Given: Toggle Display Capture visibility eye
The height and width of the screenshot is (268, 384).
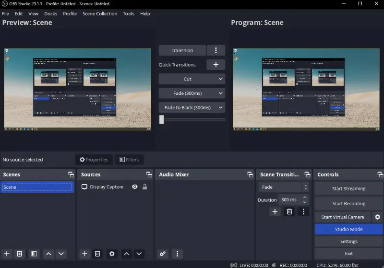Looking at the screenshot, I should click(x=135, y=187).
